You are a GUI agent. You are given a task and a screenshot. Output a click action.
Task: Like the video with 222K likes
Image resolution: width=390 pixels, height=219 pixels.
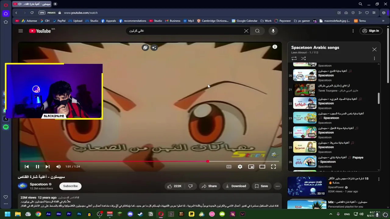coord(174,186)
